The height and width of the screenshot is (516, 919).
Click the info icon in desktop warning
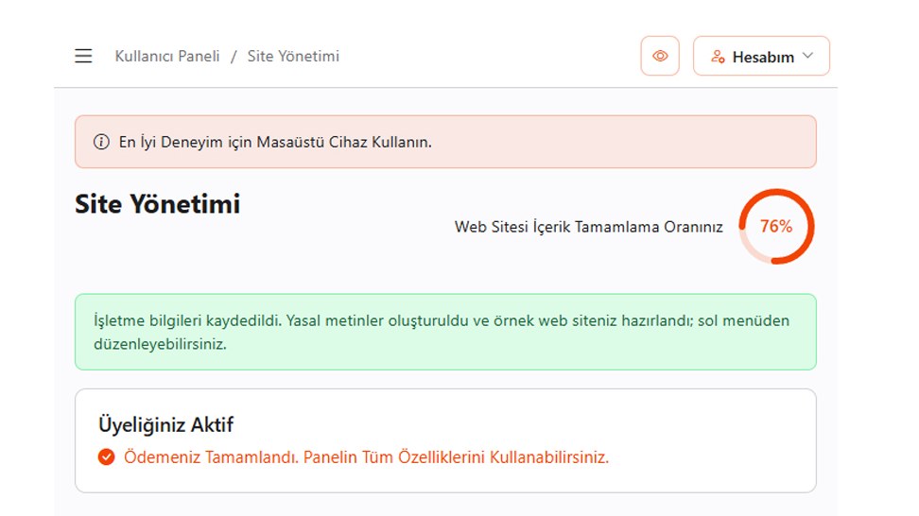(x=101, y=142)
